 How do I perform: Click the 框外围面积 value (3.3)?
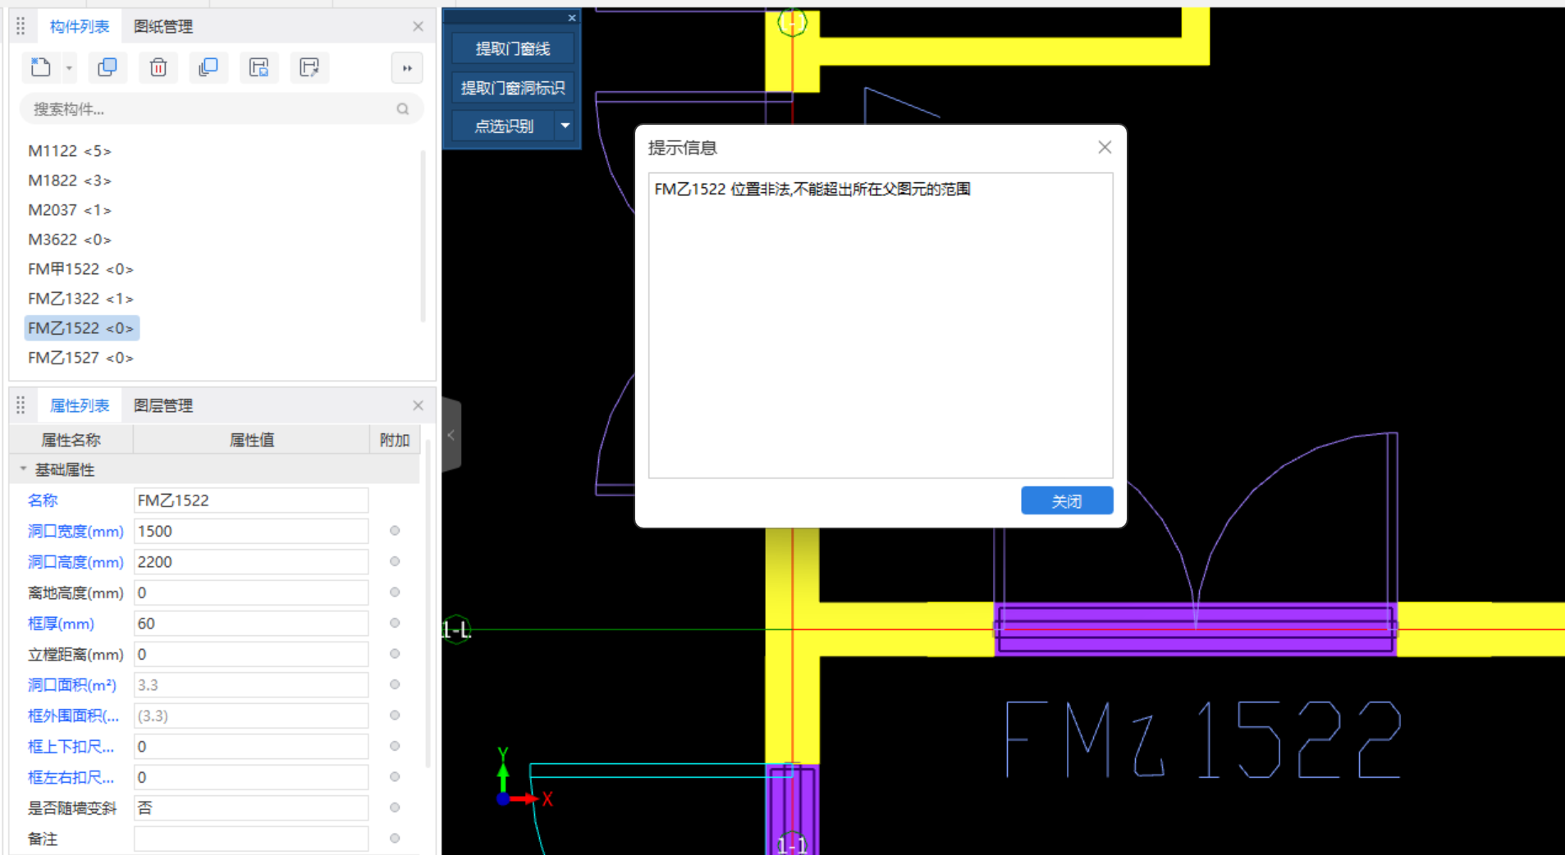click(251, 716)
